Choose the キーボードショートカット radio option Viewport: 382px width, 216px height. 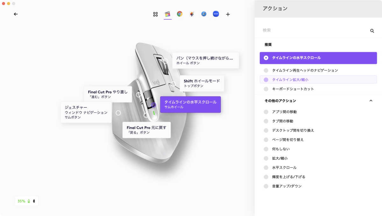266,89
